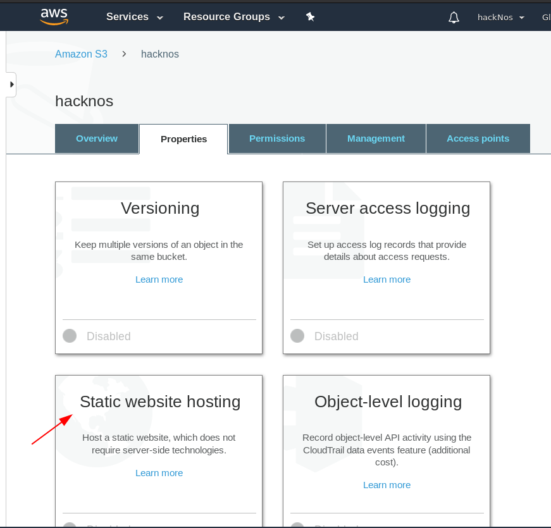Switch to the Overview tab
The image size is (551, 528).
point(97,138)
